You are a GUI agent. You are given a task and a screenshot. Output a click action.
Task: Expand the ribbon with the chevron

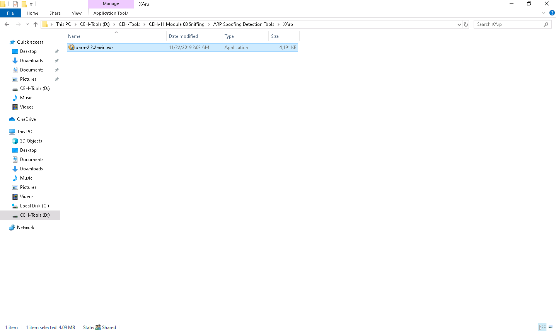(x=544, y=13)
